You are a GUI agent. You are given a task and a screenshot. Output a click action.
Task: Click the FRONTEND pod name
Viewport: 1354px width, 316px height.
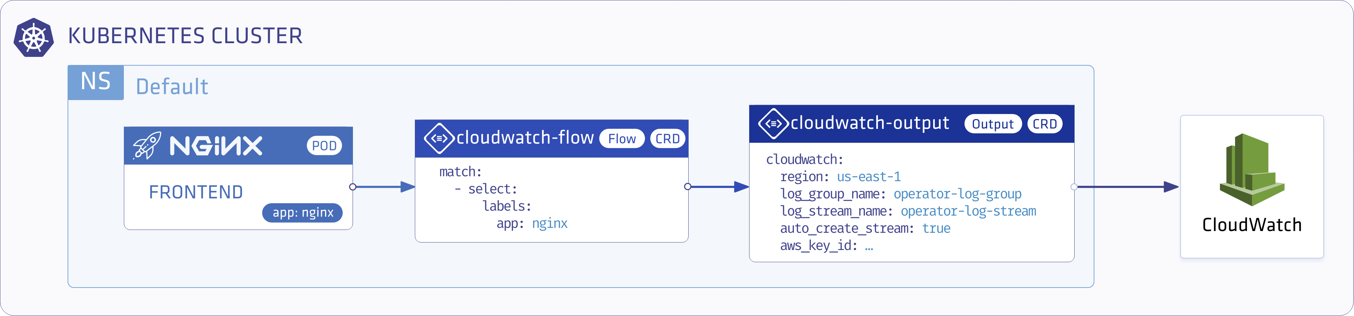[x=196, y=193]
